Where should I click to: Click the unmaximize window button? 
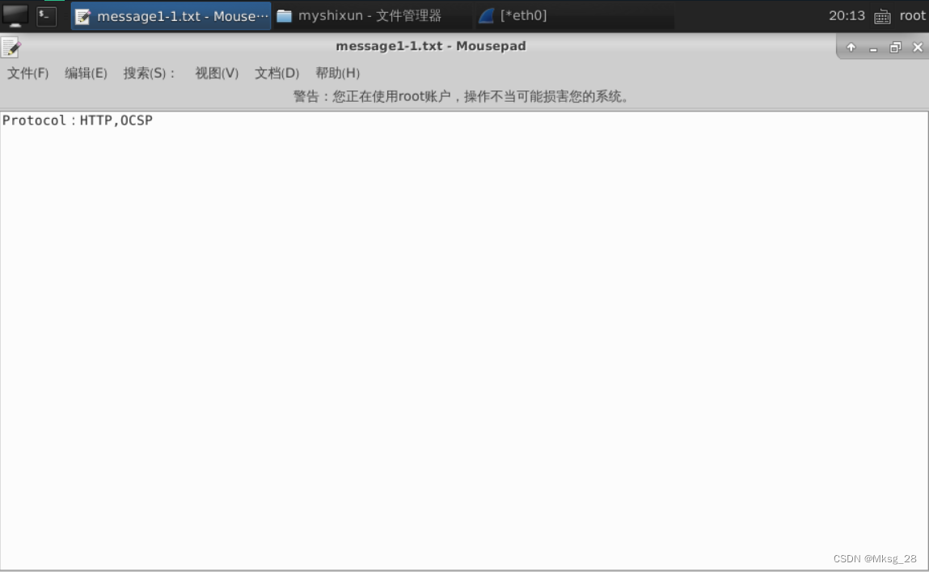click(895, 47)
